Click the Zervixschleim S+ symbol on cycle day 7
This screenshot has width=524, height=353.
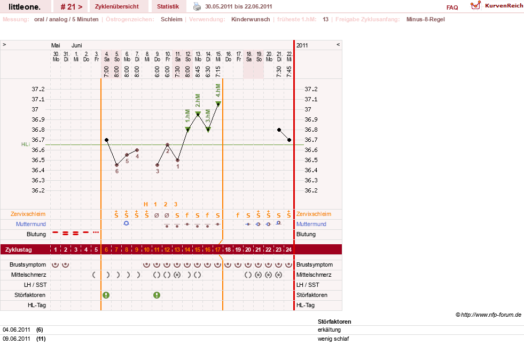click(x=116, y=214)
